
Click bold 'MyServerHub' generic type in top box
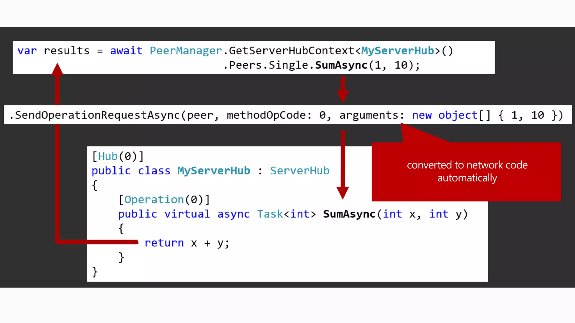tap(398, 51)
